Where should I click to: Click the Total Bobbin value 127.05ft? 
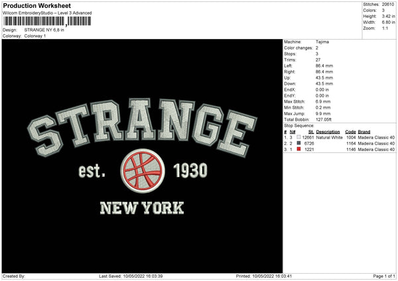tap(324, 120)
